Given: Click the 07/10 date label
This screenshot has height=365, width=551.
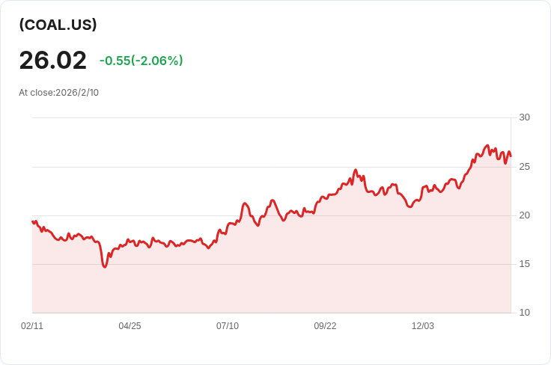Looking at the screenshot, I should 228,326.
